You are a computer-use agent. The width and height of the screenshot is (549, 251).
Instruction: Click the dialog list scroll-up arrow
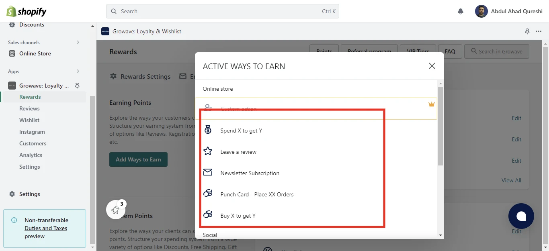[x=440, y=83]
